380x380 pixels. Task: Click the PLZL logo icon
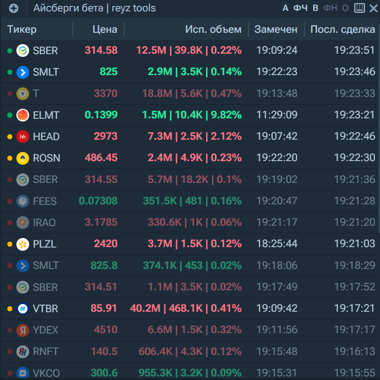[x=23, y=244]
